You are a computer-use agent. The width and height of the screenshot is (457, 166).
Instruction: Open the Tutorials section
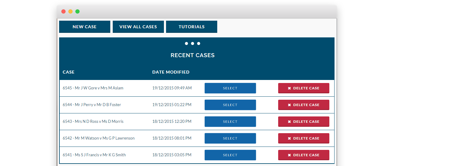(x=191, y=27)
